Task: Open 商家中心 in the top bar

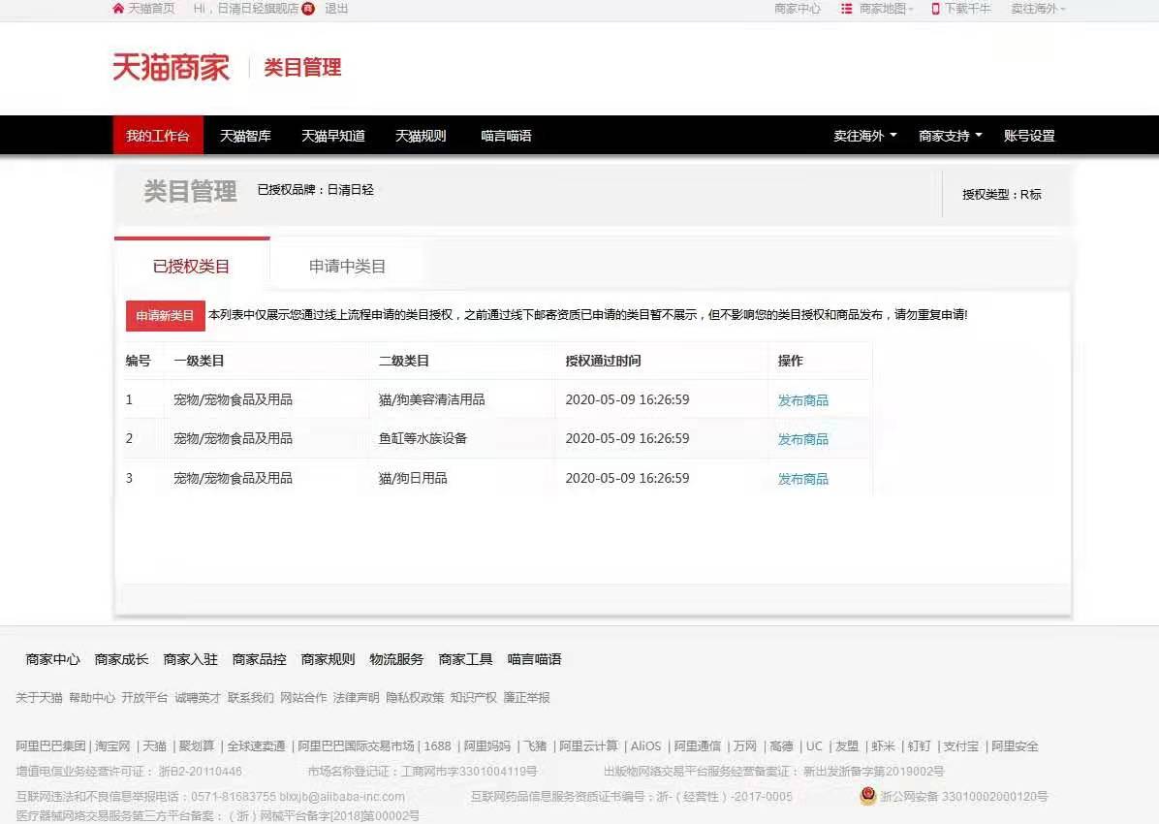Action: point(798,8)
